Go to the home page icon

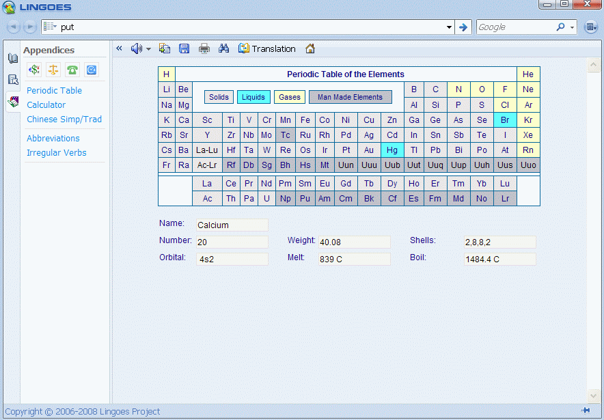coord(310,48)
